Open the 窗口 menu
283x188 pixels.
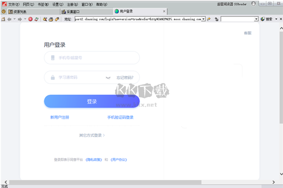click(87, 4)
